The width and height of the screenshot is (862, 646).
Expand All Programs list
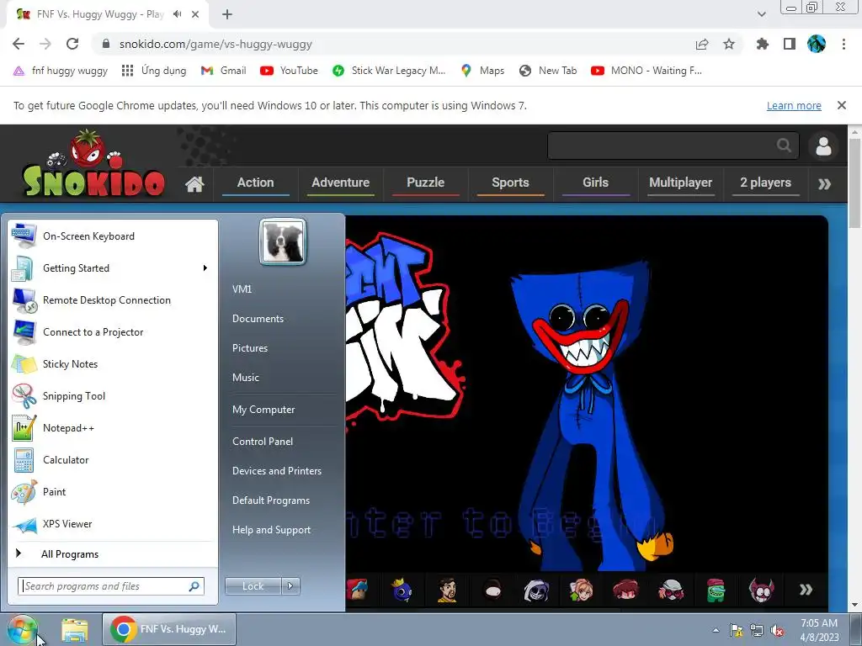(113, 554)
